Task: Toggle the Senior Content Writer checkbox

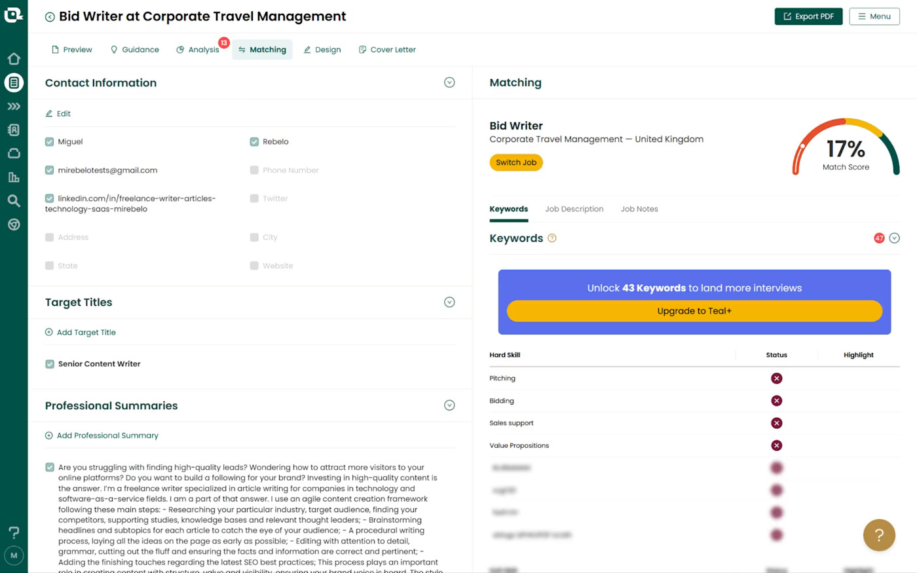Action: coord(50,364)
